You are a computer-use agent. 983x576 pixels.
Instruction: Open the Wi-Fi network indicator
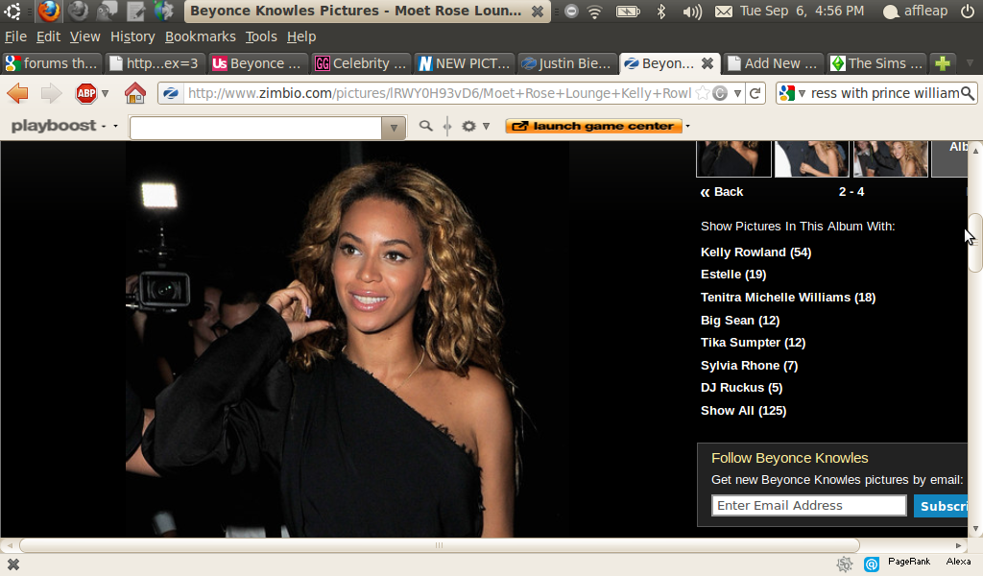[x=594, y=12]
